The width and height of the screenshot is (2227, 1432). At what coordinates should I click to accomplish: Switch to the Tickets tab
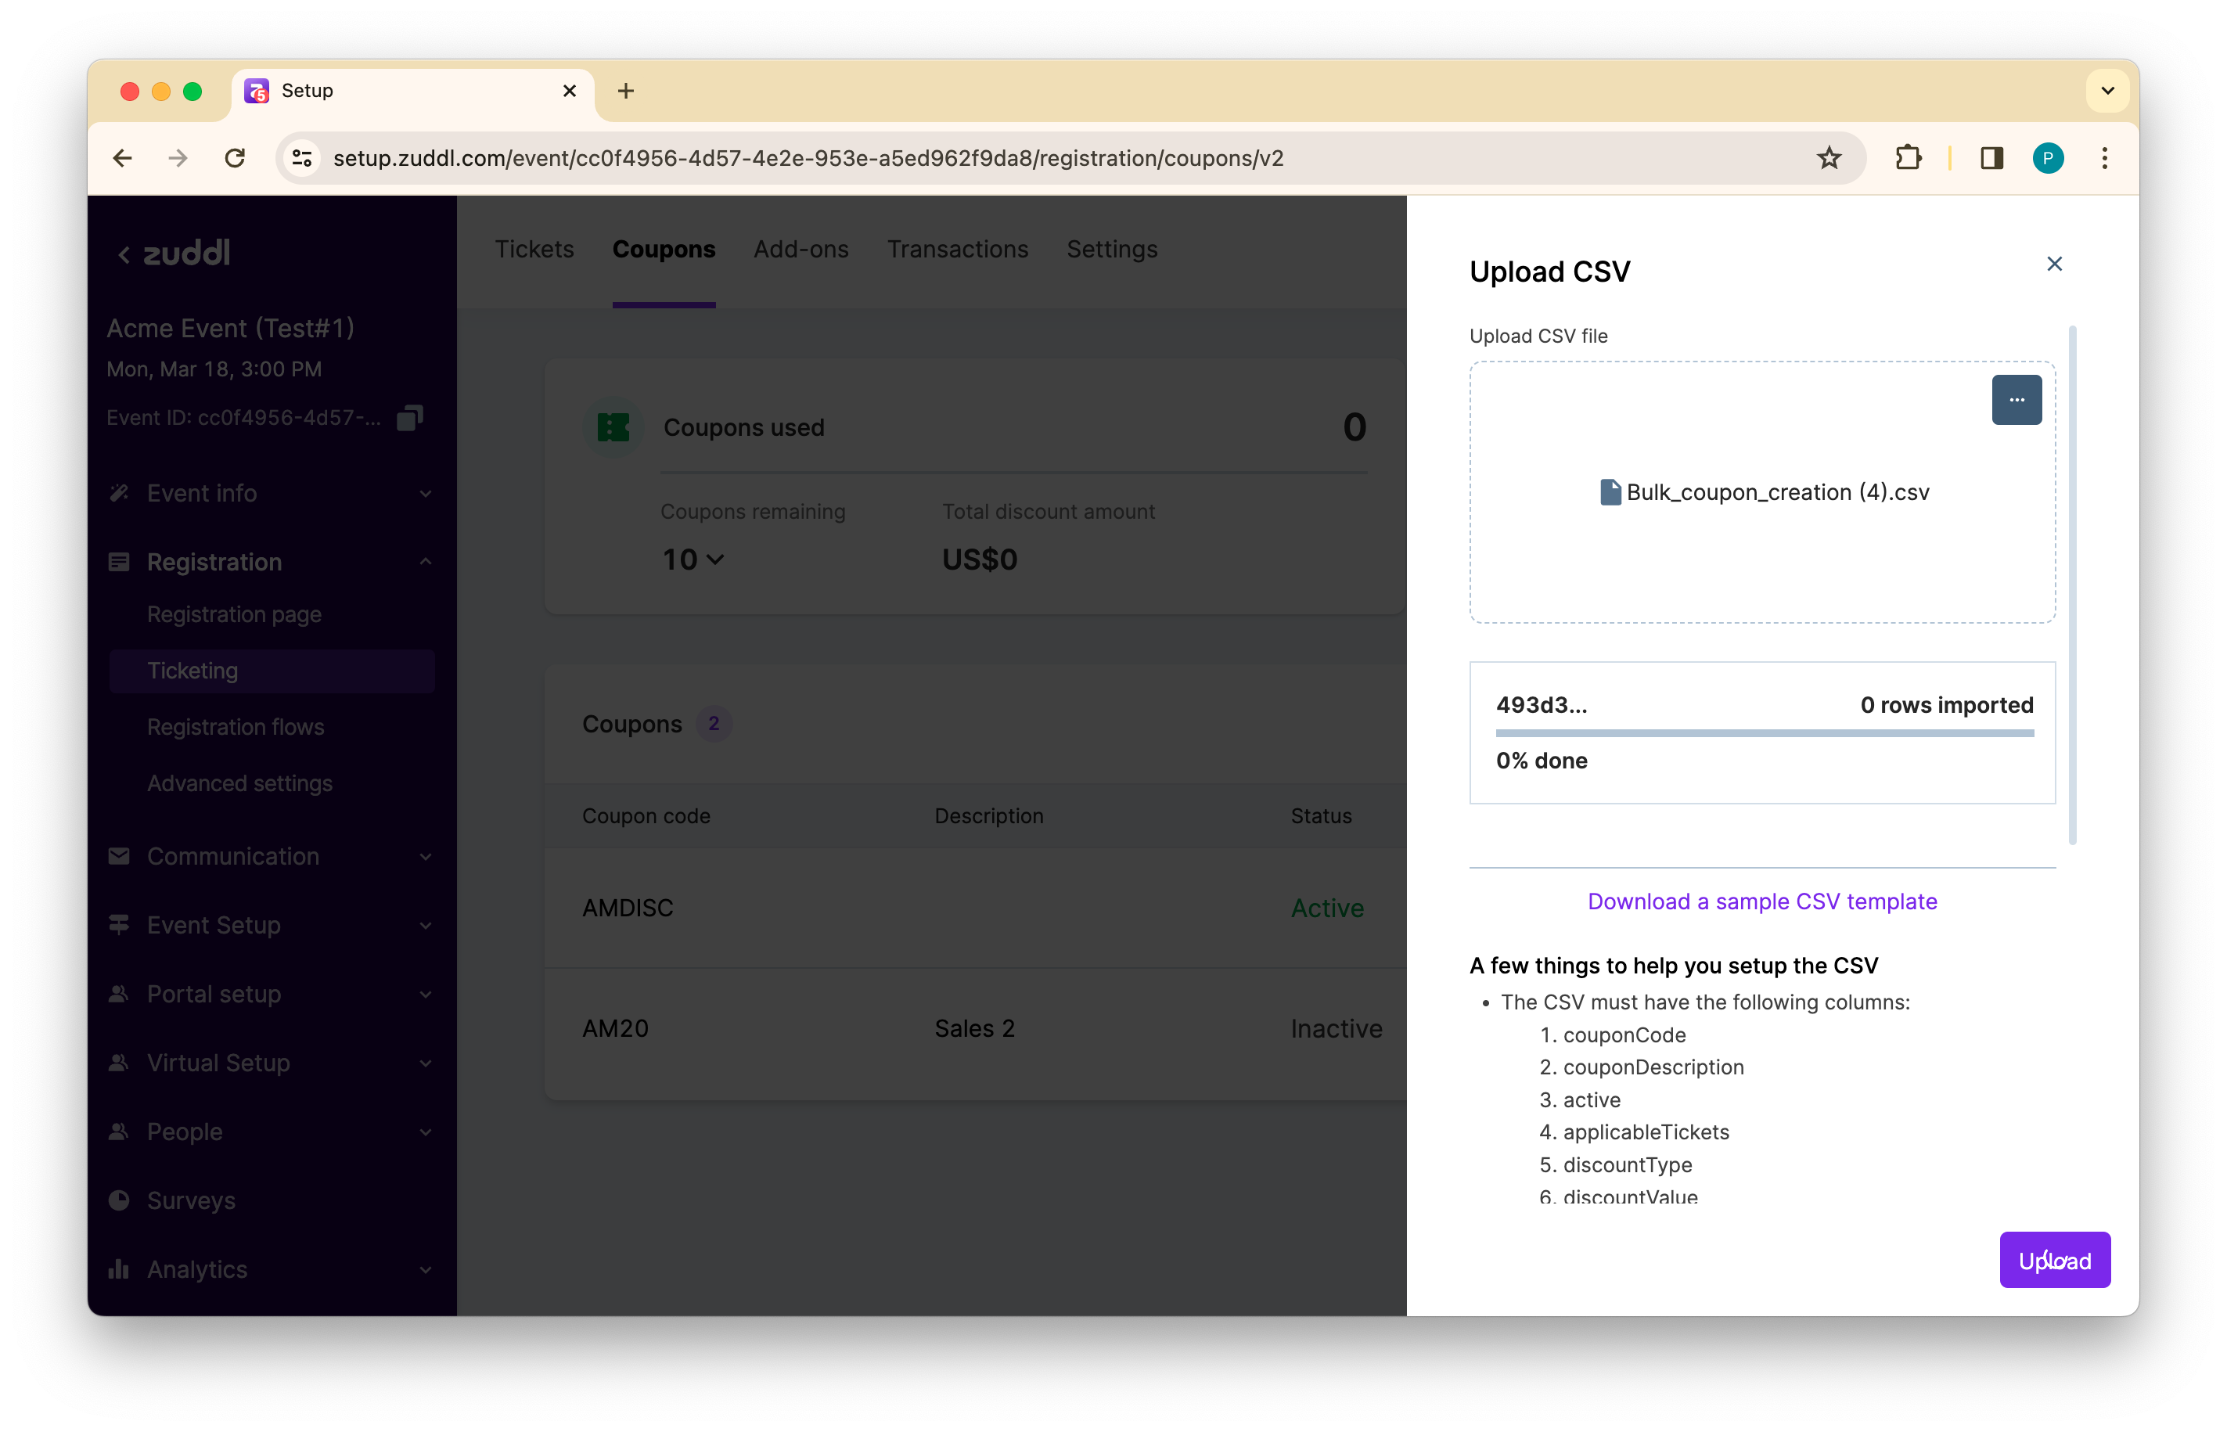534,249
